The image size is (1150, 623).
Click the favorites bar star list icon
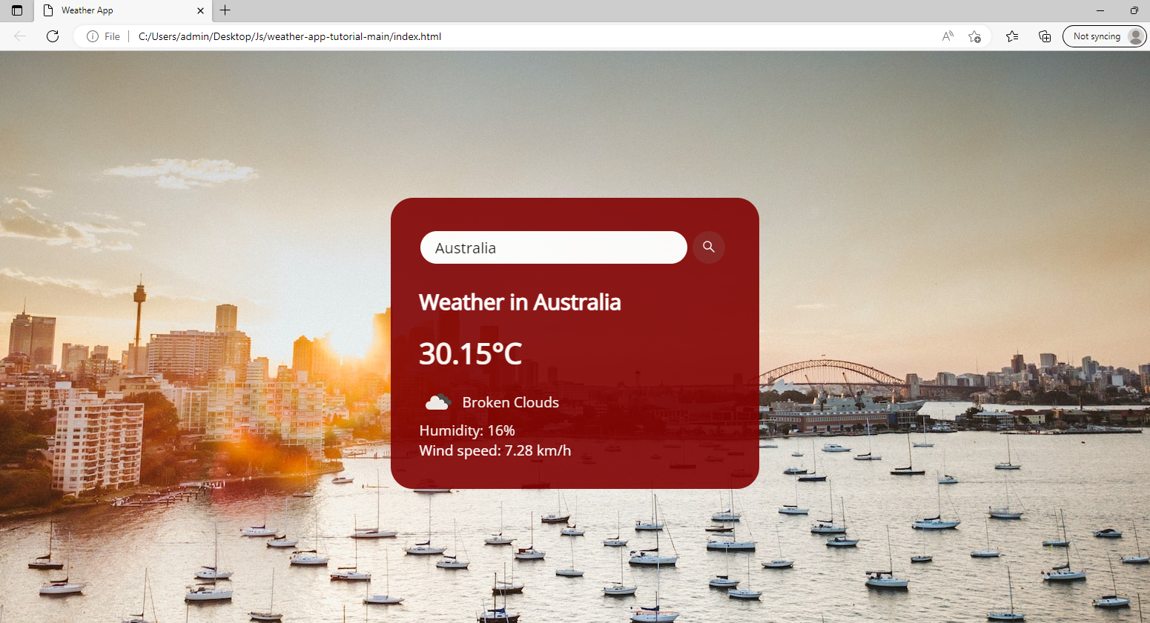[x=1011, y=36]
